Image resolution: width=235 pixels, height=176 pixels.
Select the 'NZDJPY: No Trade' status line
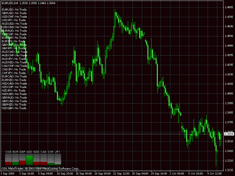[x=14, y=90]
